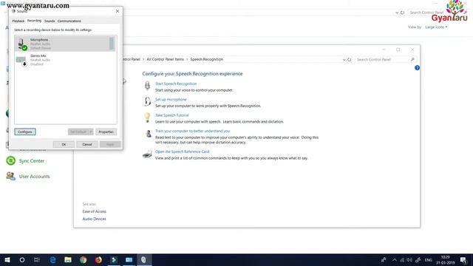Open the Windows Start menu
Viewport: 473px width, 266px height.
pyautogui.click(x=7, y=259)
